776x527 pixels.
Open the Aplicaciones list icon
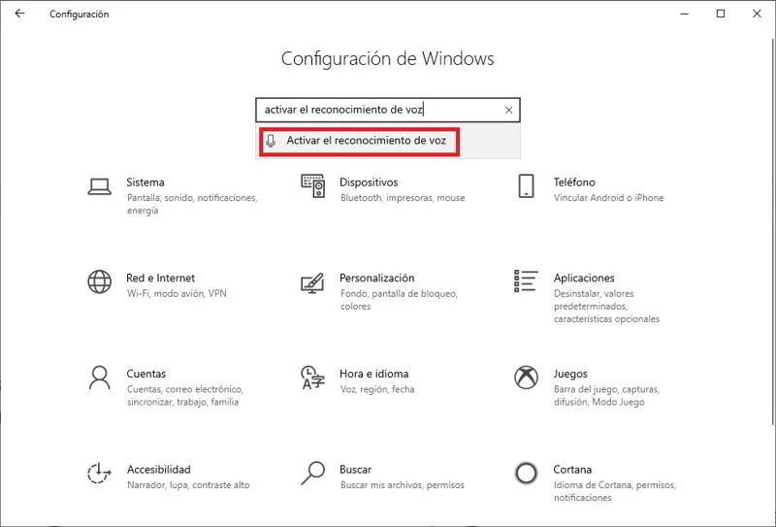pyautogui.click(x=526, y=281)
